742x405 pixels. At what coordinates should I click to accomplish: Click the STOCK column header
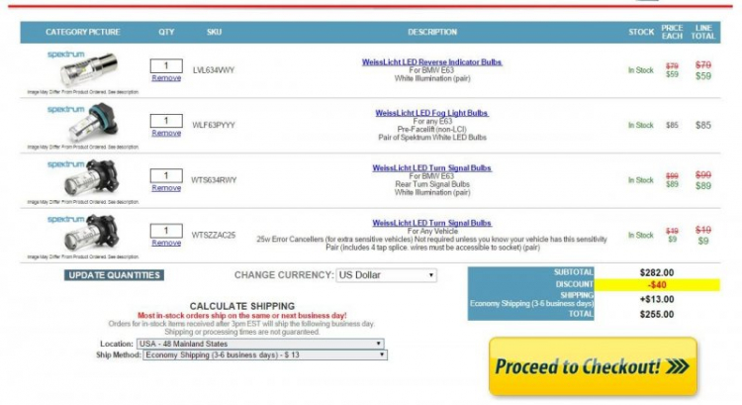[x=641, y=33]
